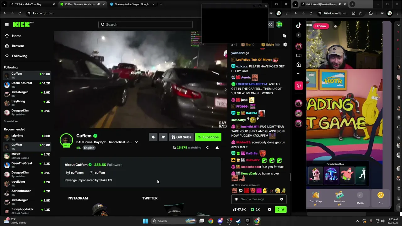This screenshot has height=226, width=402.
Task: Click the pink TikTok note button in sidebar
Action: (299, 85)
